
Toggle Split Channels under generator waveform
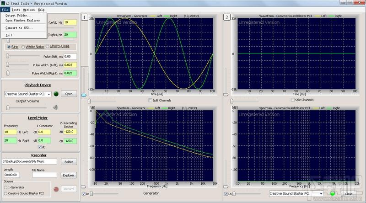pyautogui.click(x=150, y=100)
